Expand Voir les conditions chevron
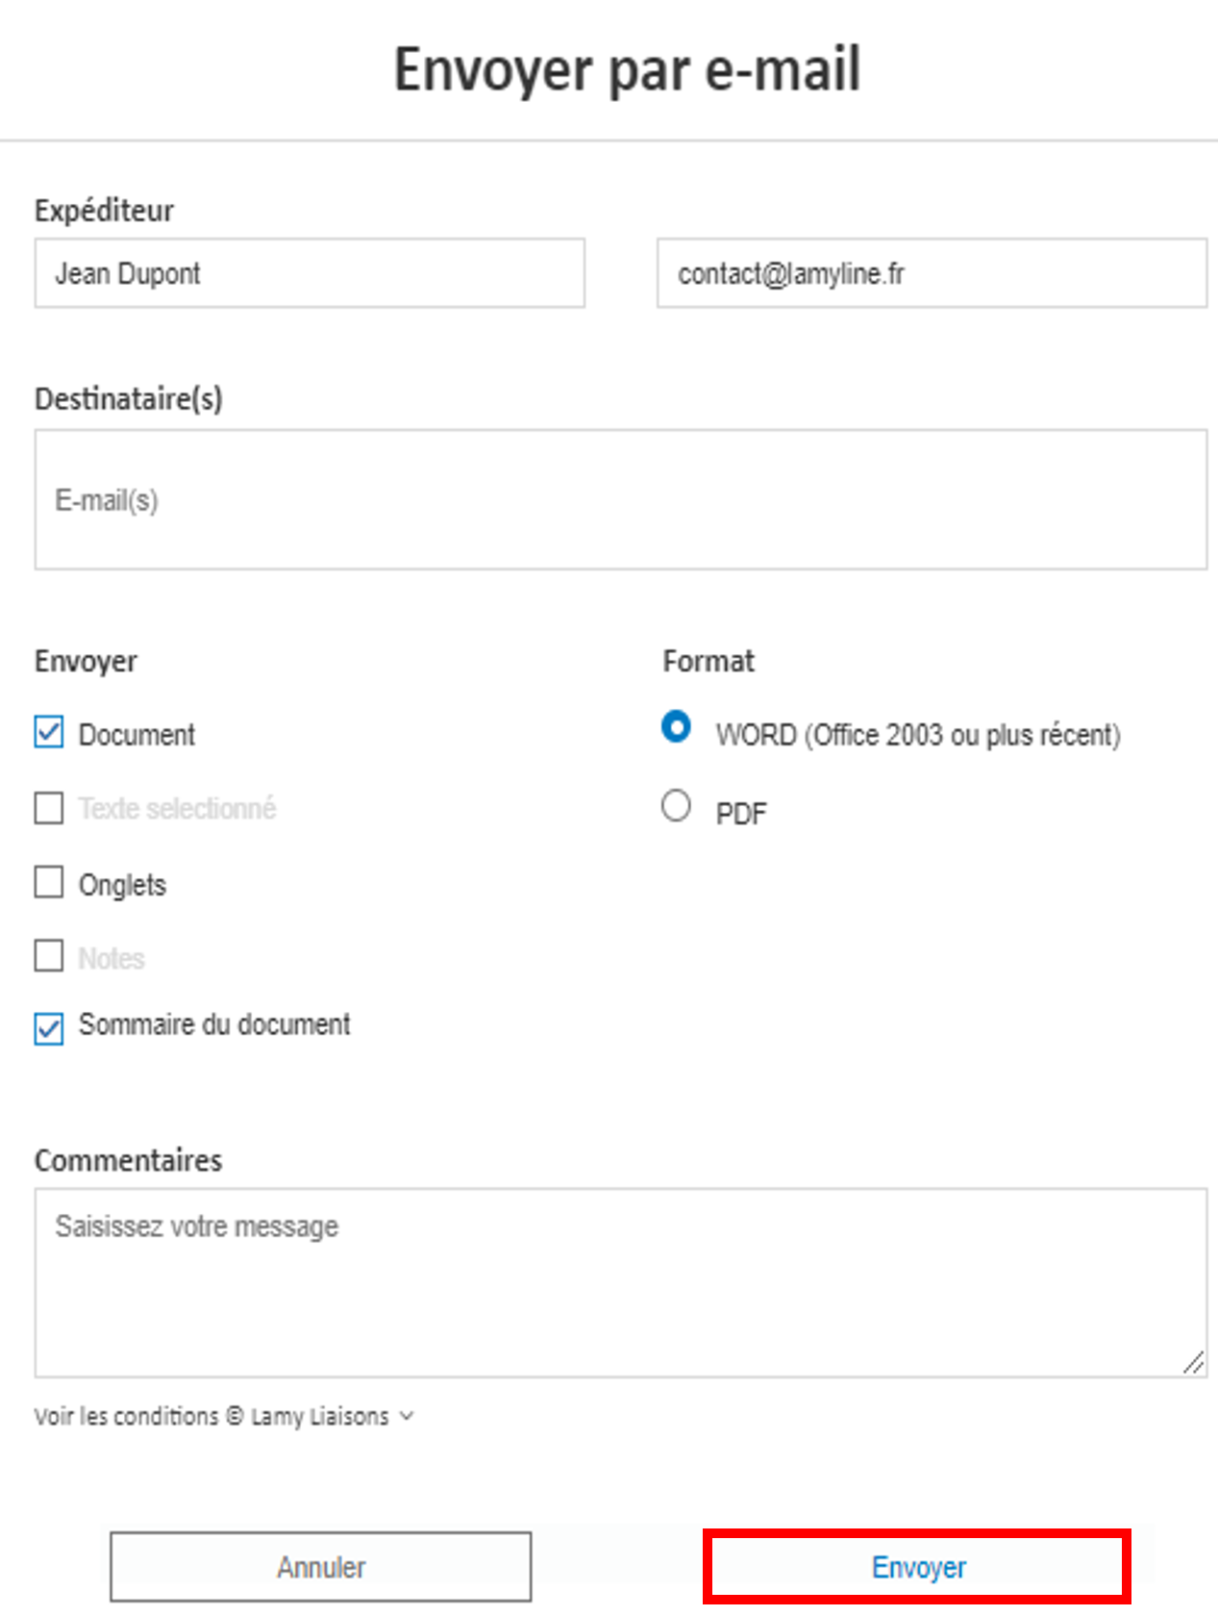Viewport: 1218px width, 1616px height. 407,1416
